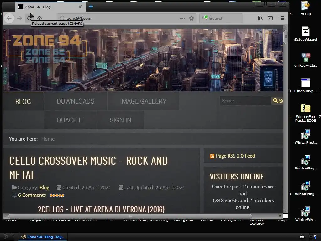
Task: Select the Winter Fun Packs 2003 folder
Action: coord(305,113)
